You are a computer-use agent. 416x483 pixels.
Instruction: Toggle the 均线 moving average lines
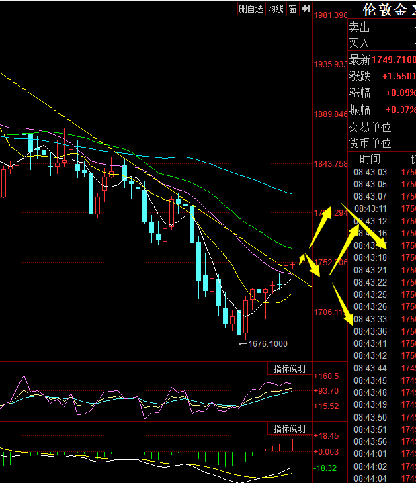pos(275,9)
